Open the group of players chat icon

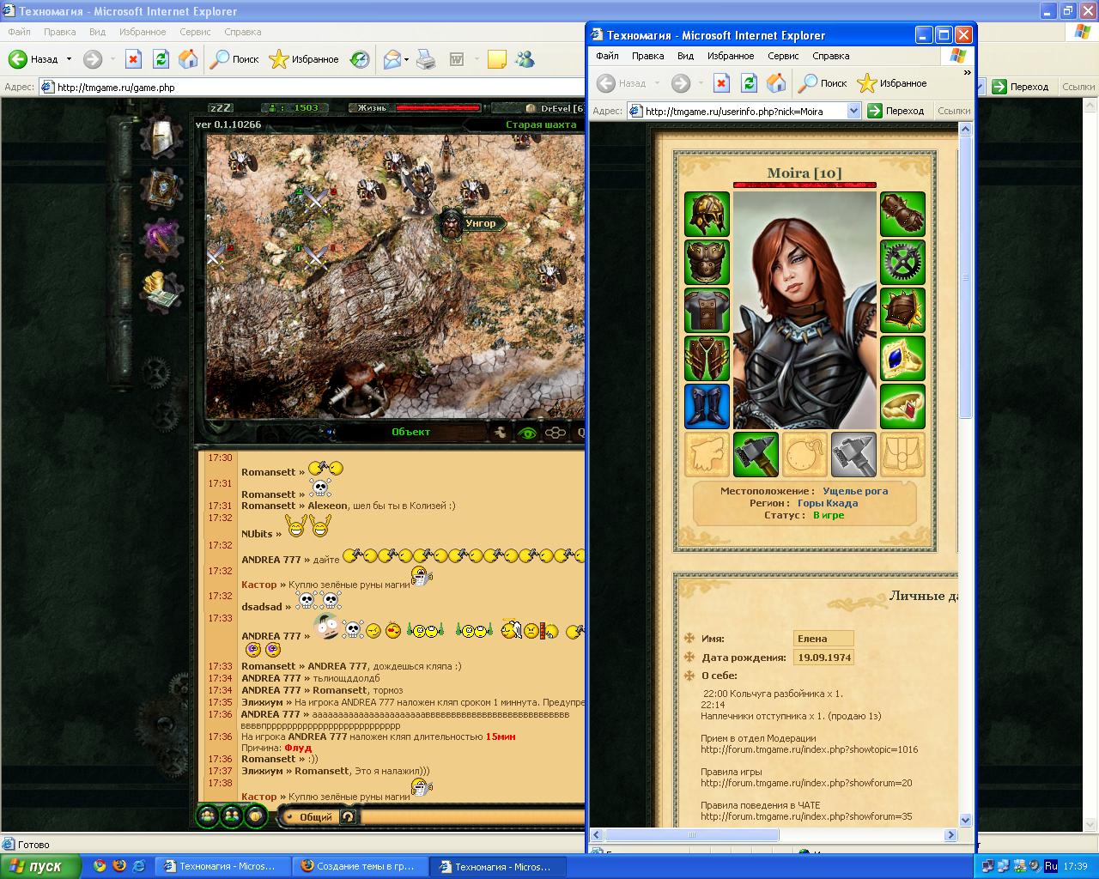(207, 815)
